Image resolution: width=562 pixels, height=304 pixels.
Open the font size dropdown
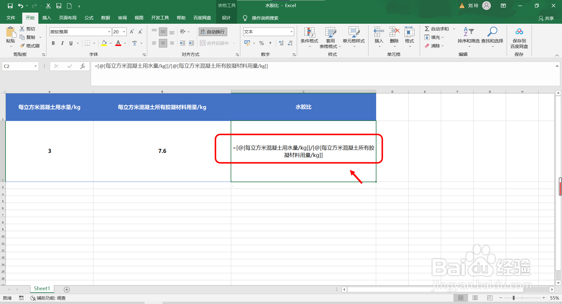click(124, 32)
